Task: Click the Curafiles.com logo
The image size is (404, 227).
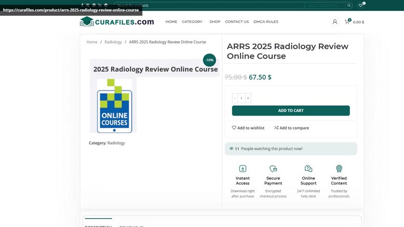Action: pyautogui.click(x=117, y=22)
